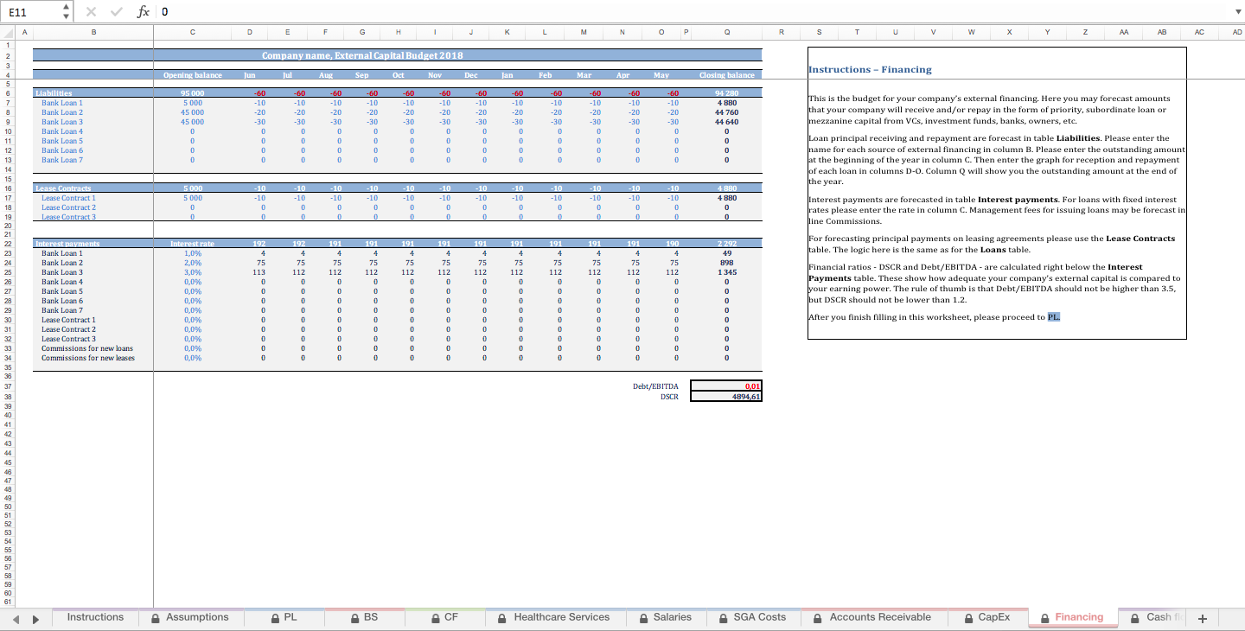Click the 'Commissions for new loans' row label

click(x=87, y=348)
